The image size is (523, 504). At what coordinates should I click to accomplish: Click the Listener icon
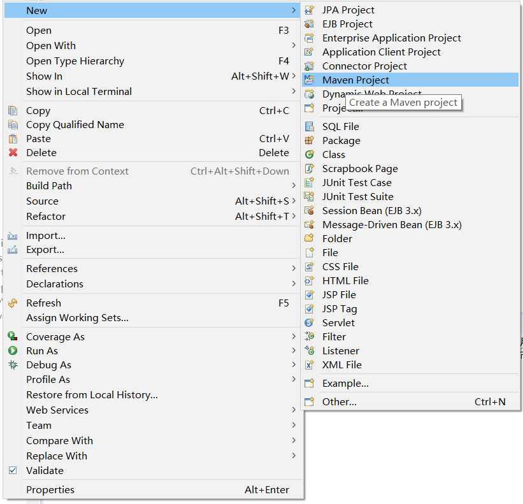tap(309, 351)
